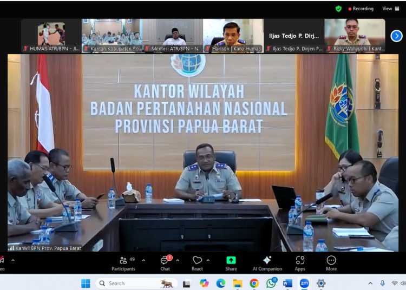Open Microsoft Copilot from the taskbar
The width and height of the screenshot is (406, 290).
click(x=204, y=284)
